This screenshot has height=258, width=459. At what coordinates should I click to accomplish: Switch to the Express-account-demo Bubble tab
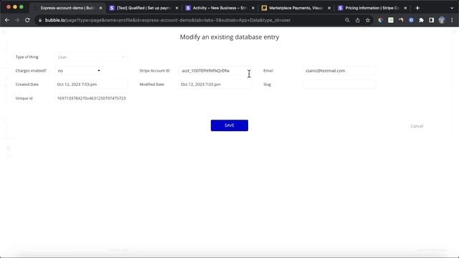67,8
